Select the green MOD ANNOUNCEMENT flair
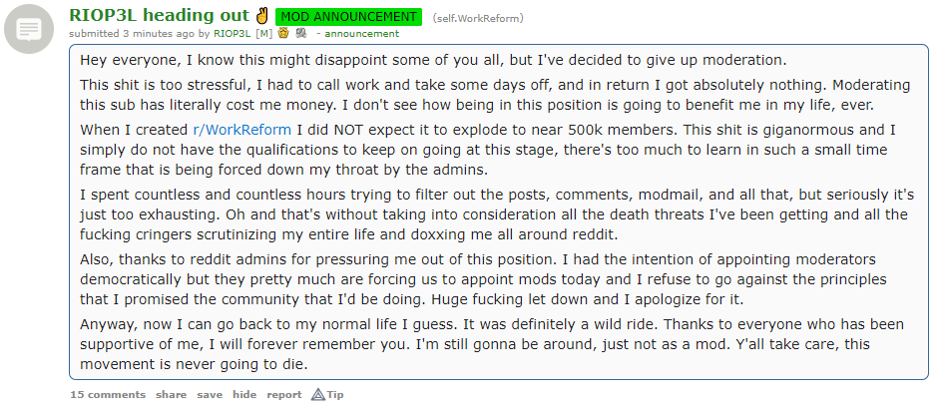 (x=348, y=17)
